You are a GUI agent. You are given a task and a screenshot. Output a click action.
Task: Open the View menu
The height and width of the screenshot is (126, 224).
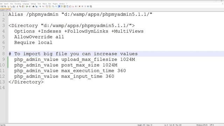[x=12, y=4]
